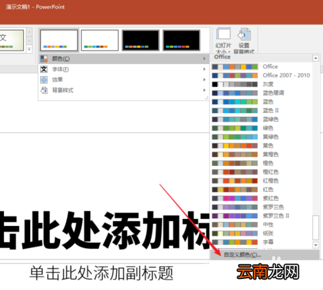
Task: Select the second black variant thumbnail
Action: pos(182,40)
